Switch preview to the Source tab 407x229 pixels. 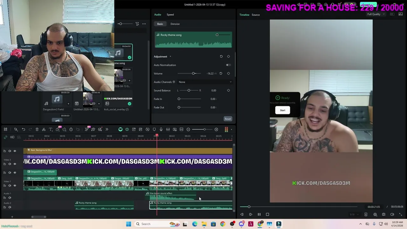pyautogui.click(x=256, y=15)
